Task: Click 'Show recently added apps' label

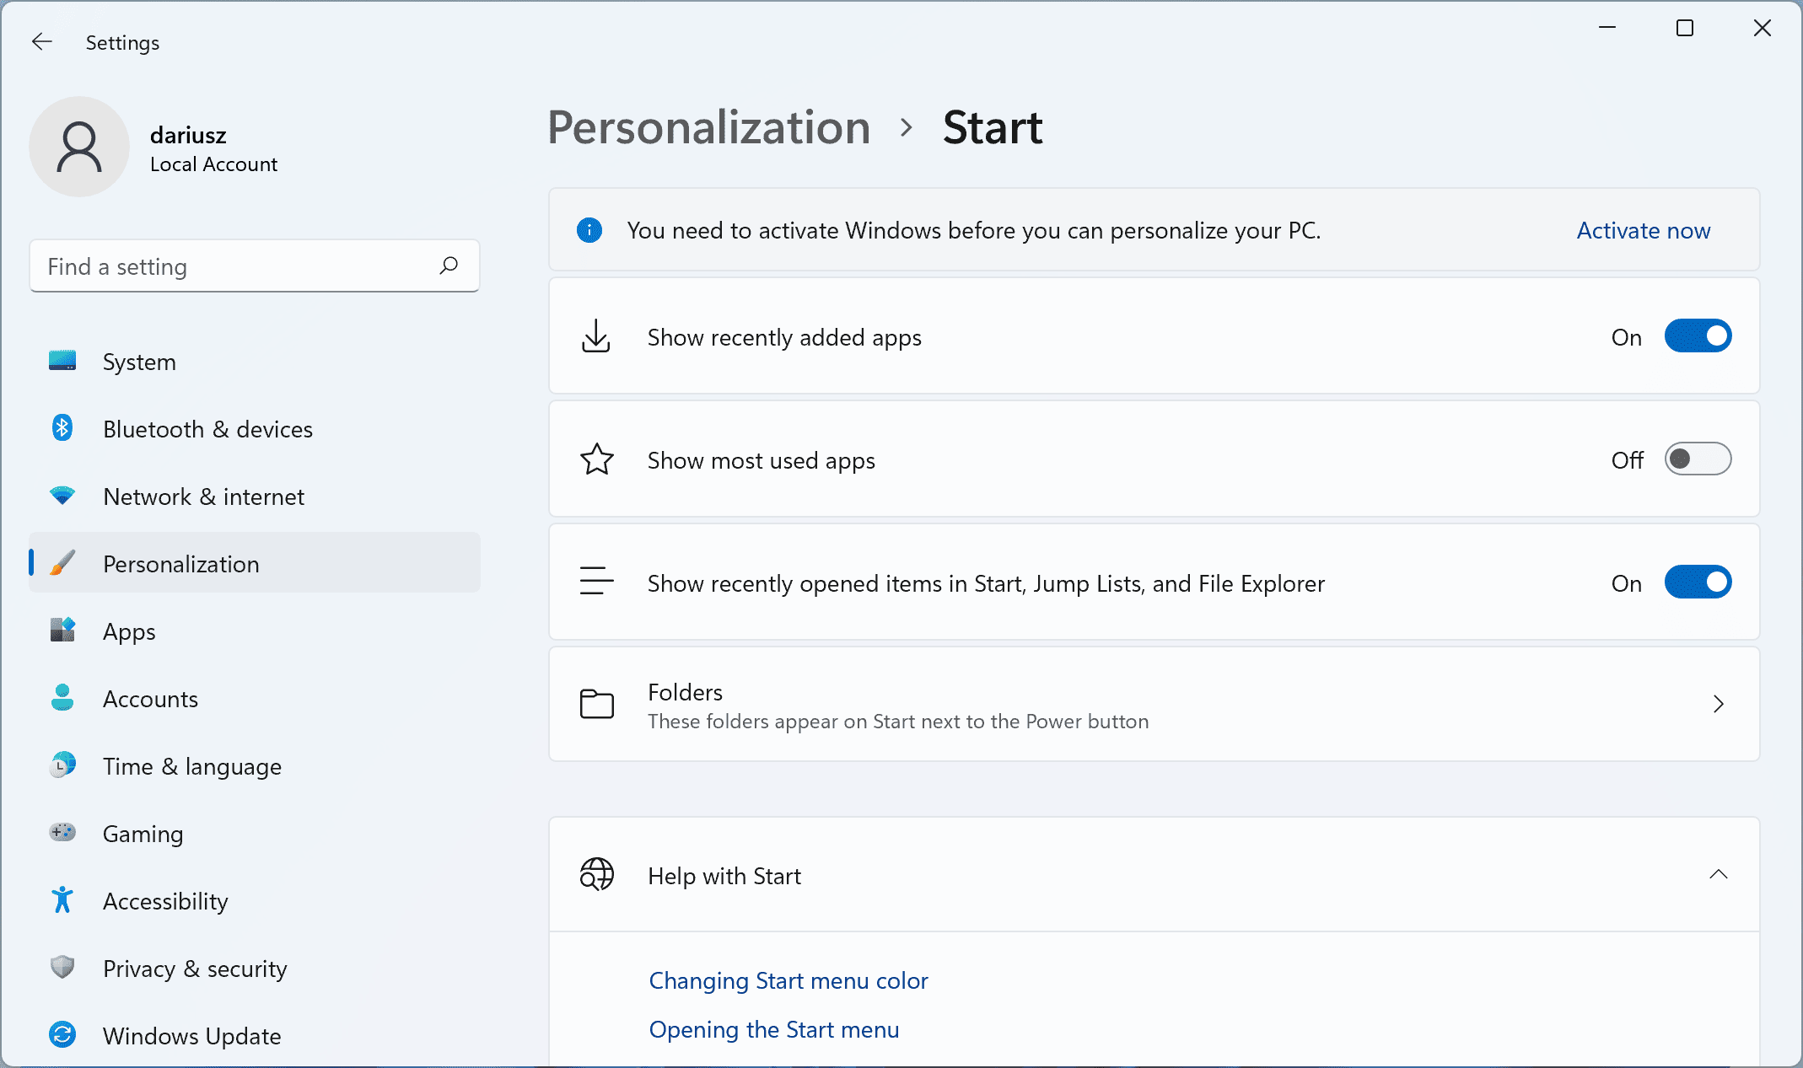Action: click(x=784, y=338)
